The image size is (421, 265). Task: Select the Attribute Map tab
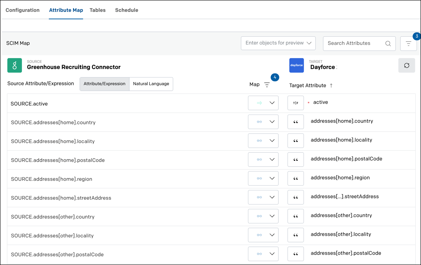(x=66, y=10)
